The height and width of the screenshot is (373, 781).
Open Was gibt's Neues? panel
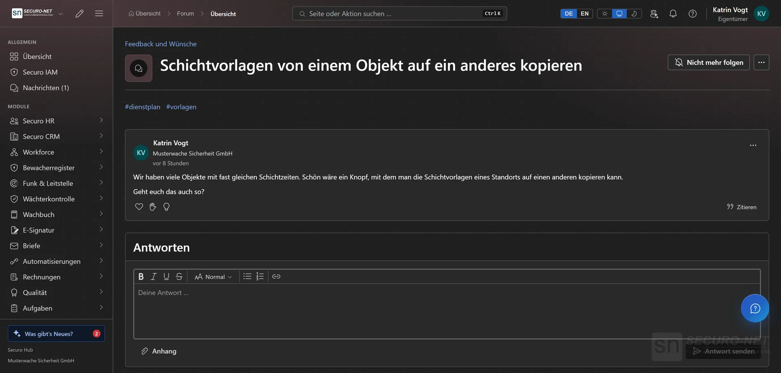(56, 333)
